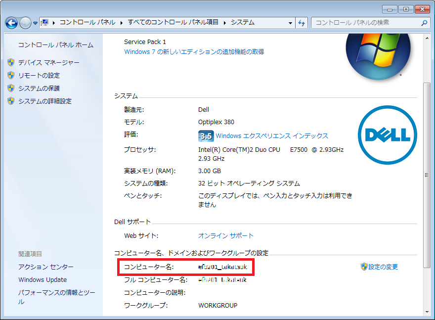This screenshot has width=435, height=320.
Task: Click the vertical scrollbar thumb
Action: [427, 175]
